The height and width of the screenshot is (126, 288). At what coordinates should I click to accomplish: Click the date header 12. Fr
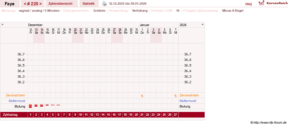[31, 31]
